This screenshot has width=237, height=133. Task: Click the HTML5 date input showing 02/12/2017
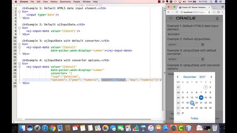179,34
